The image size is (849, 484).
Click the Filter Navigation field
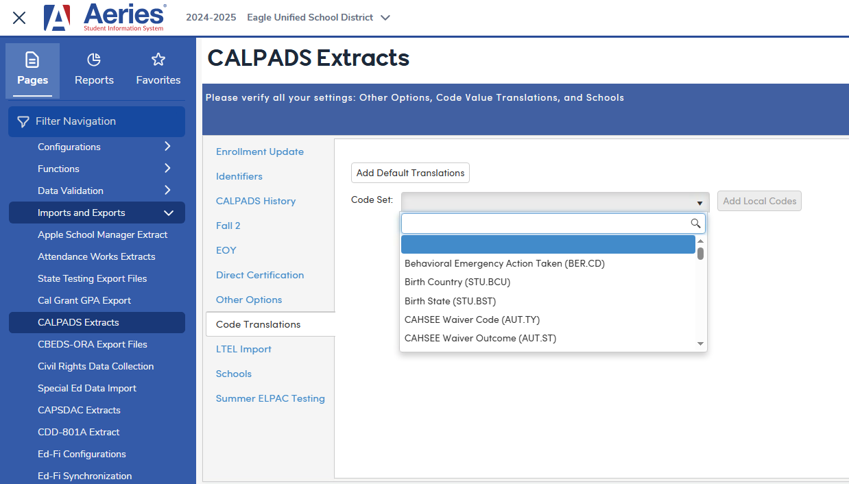97,121
